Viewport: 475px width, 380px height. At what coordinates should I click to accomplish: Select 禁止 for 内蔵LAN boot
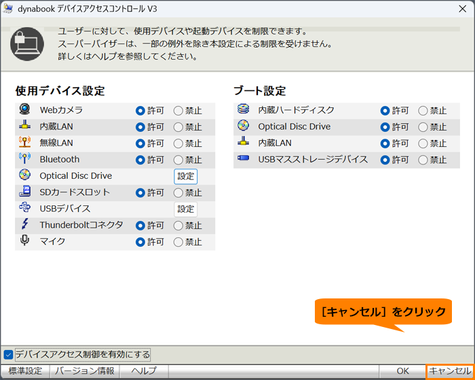tap(423, 143)
